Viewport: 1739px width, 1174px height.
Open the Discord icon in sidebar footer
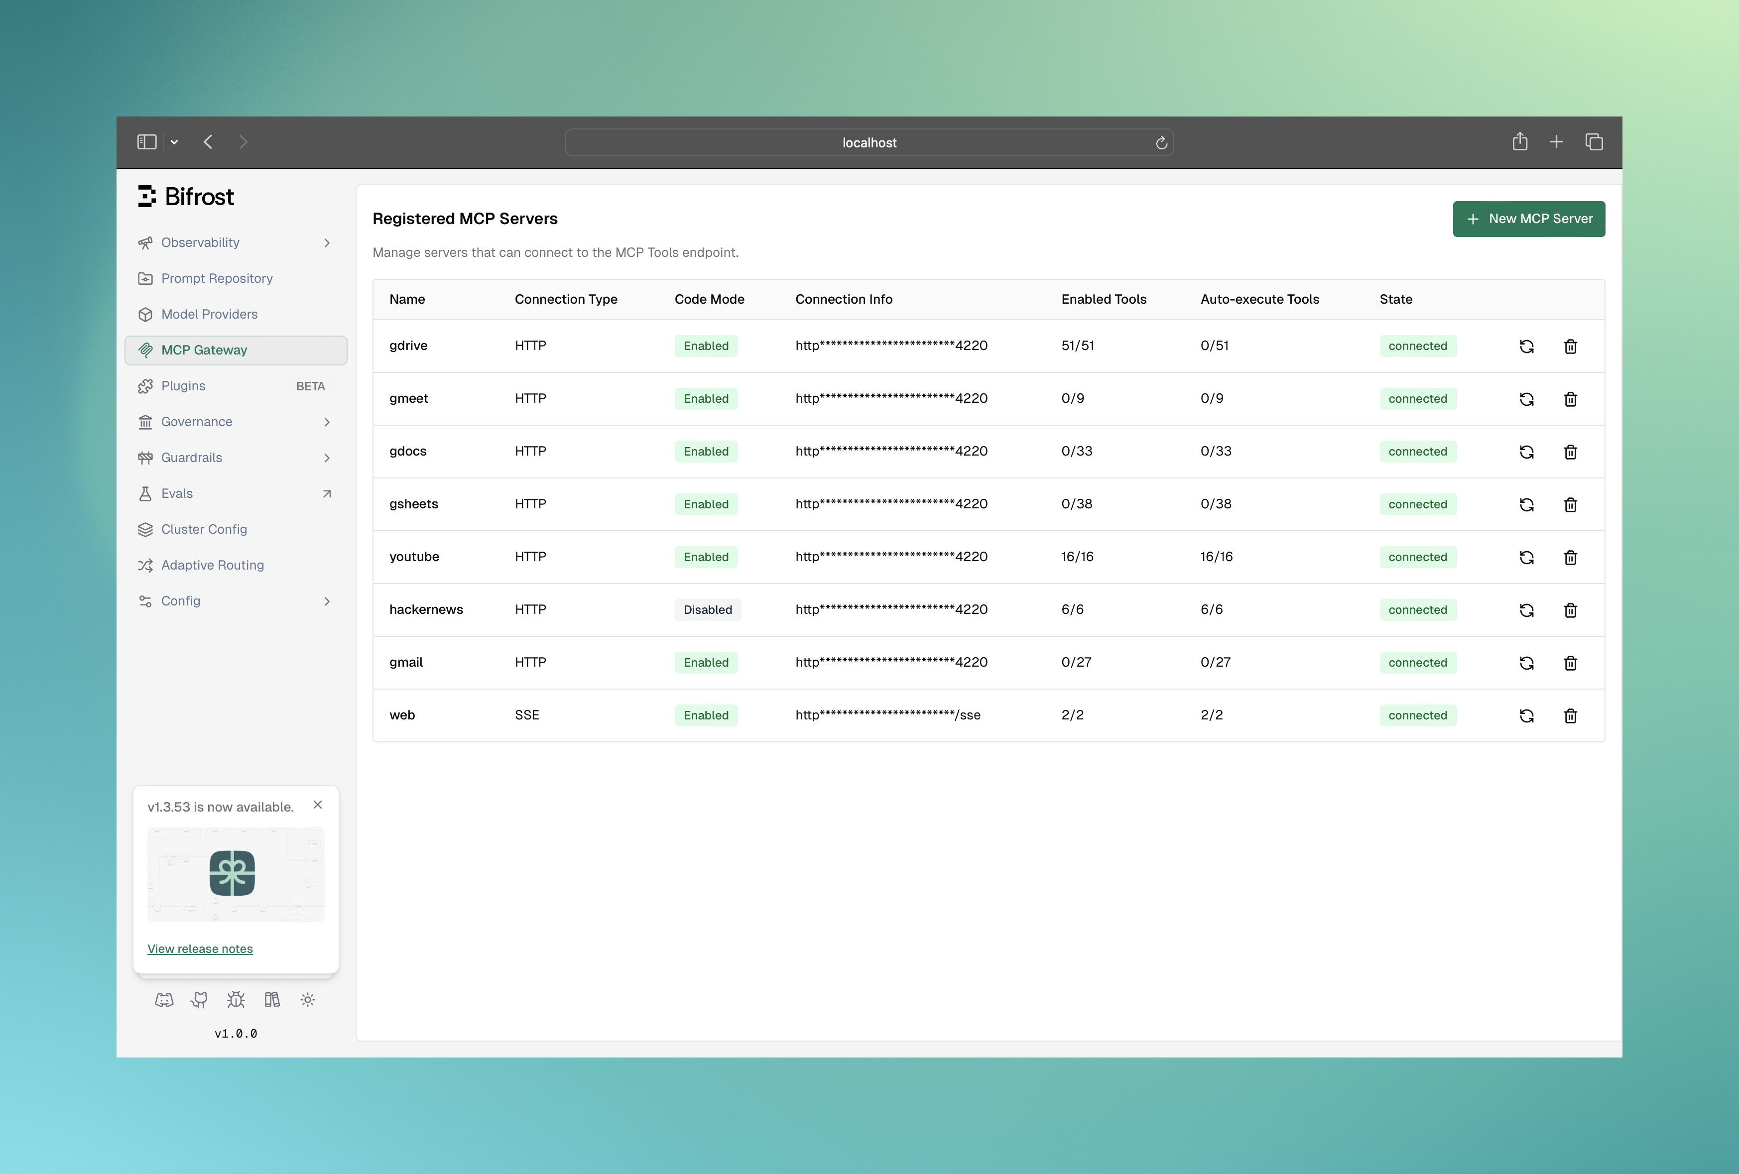[x=164, y=1000]
